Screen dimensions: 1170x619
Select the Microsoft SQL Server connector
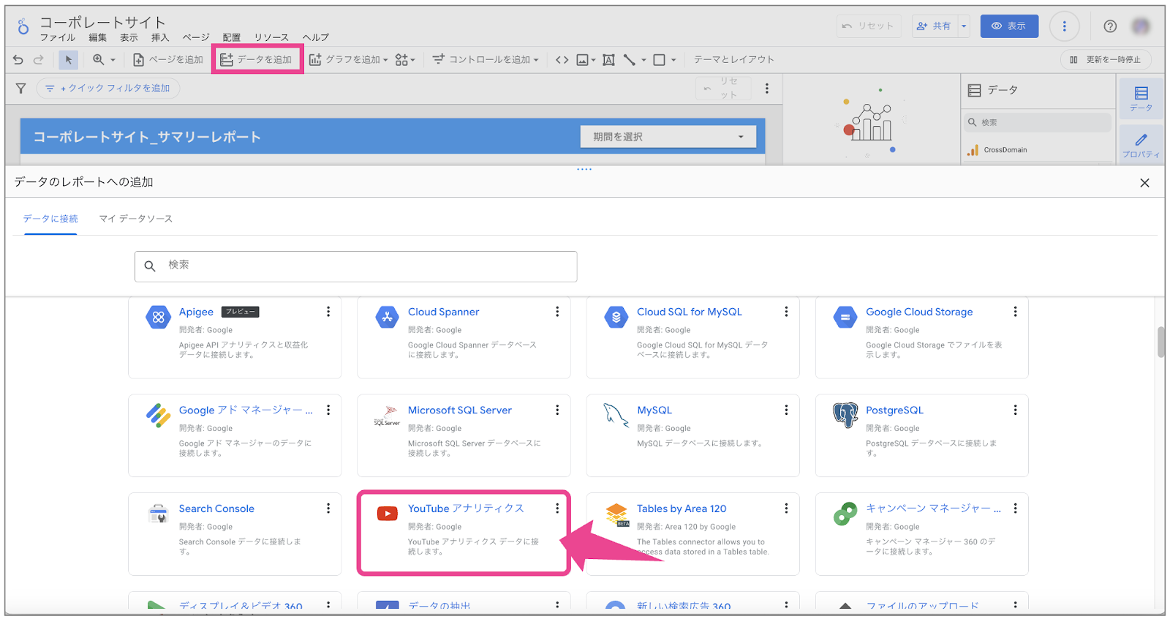coord(464,435)
